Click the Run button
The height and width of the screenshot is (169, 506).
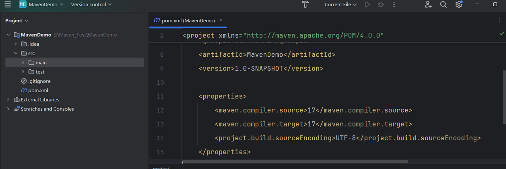[368, 5]
